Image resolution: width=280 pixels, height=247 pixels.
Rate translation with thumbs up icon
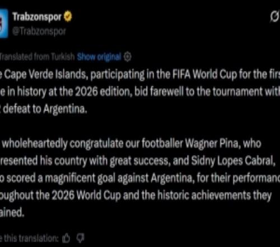point(66,239)
